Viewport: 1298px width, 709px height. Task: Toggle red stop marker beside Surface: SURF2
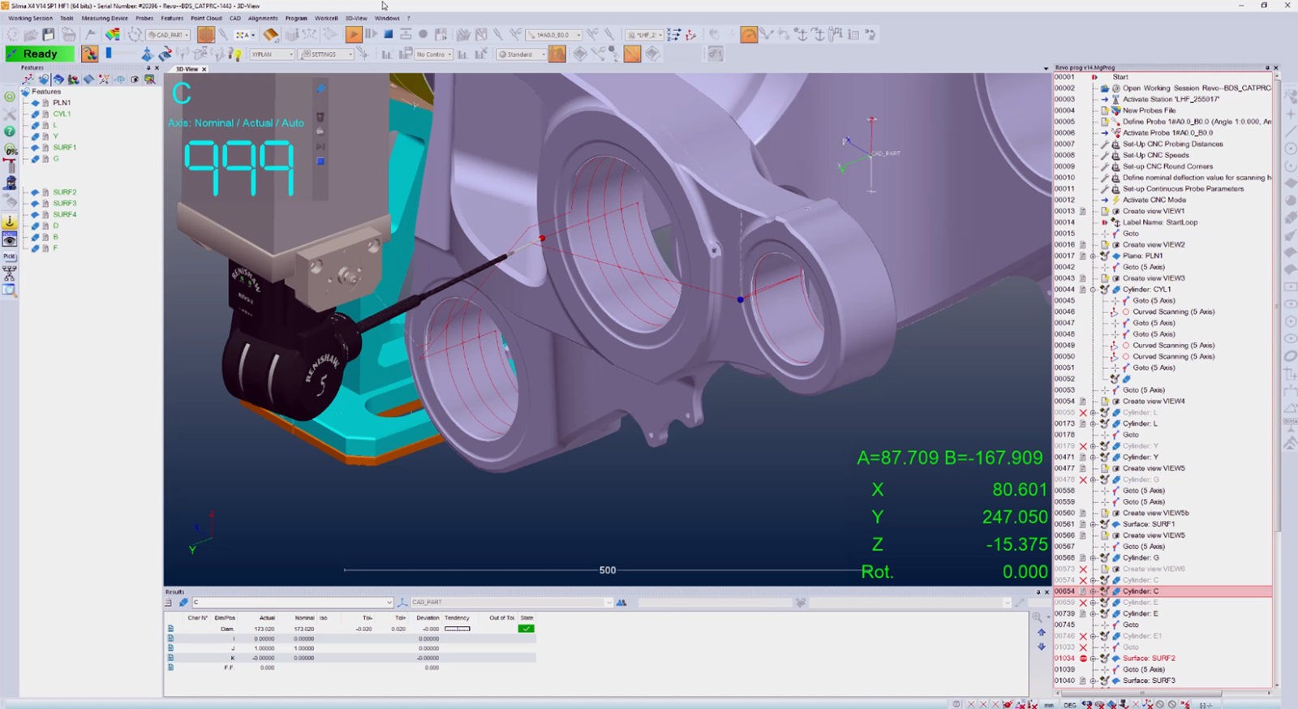tap(1083, 659)
